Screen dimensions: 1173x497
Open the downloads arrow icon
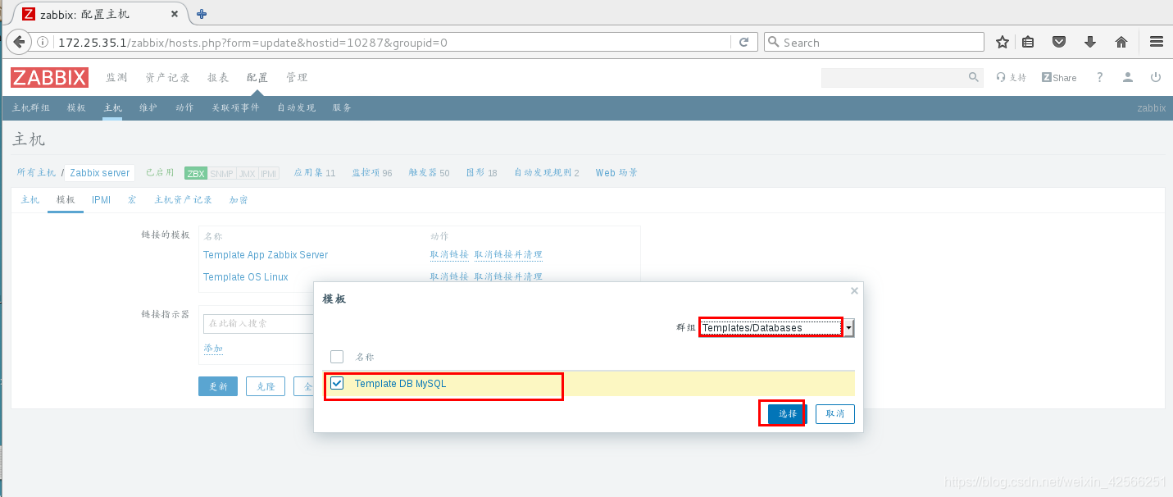(1090, 43)
